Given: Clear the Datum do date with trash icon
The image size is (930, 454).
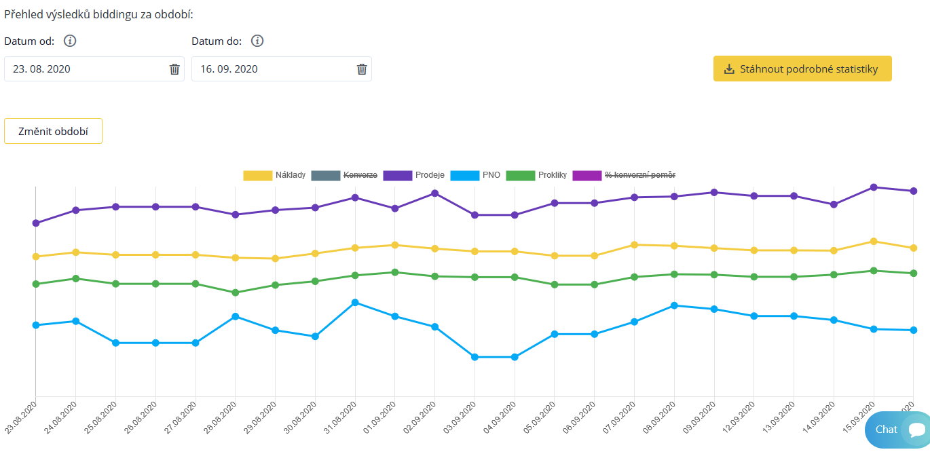Looking at the screenshot, I should (362, 69).
